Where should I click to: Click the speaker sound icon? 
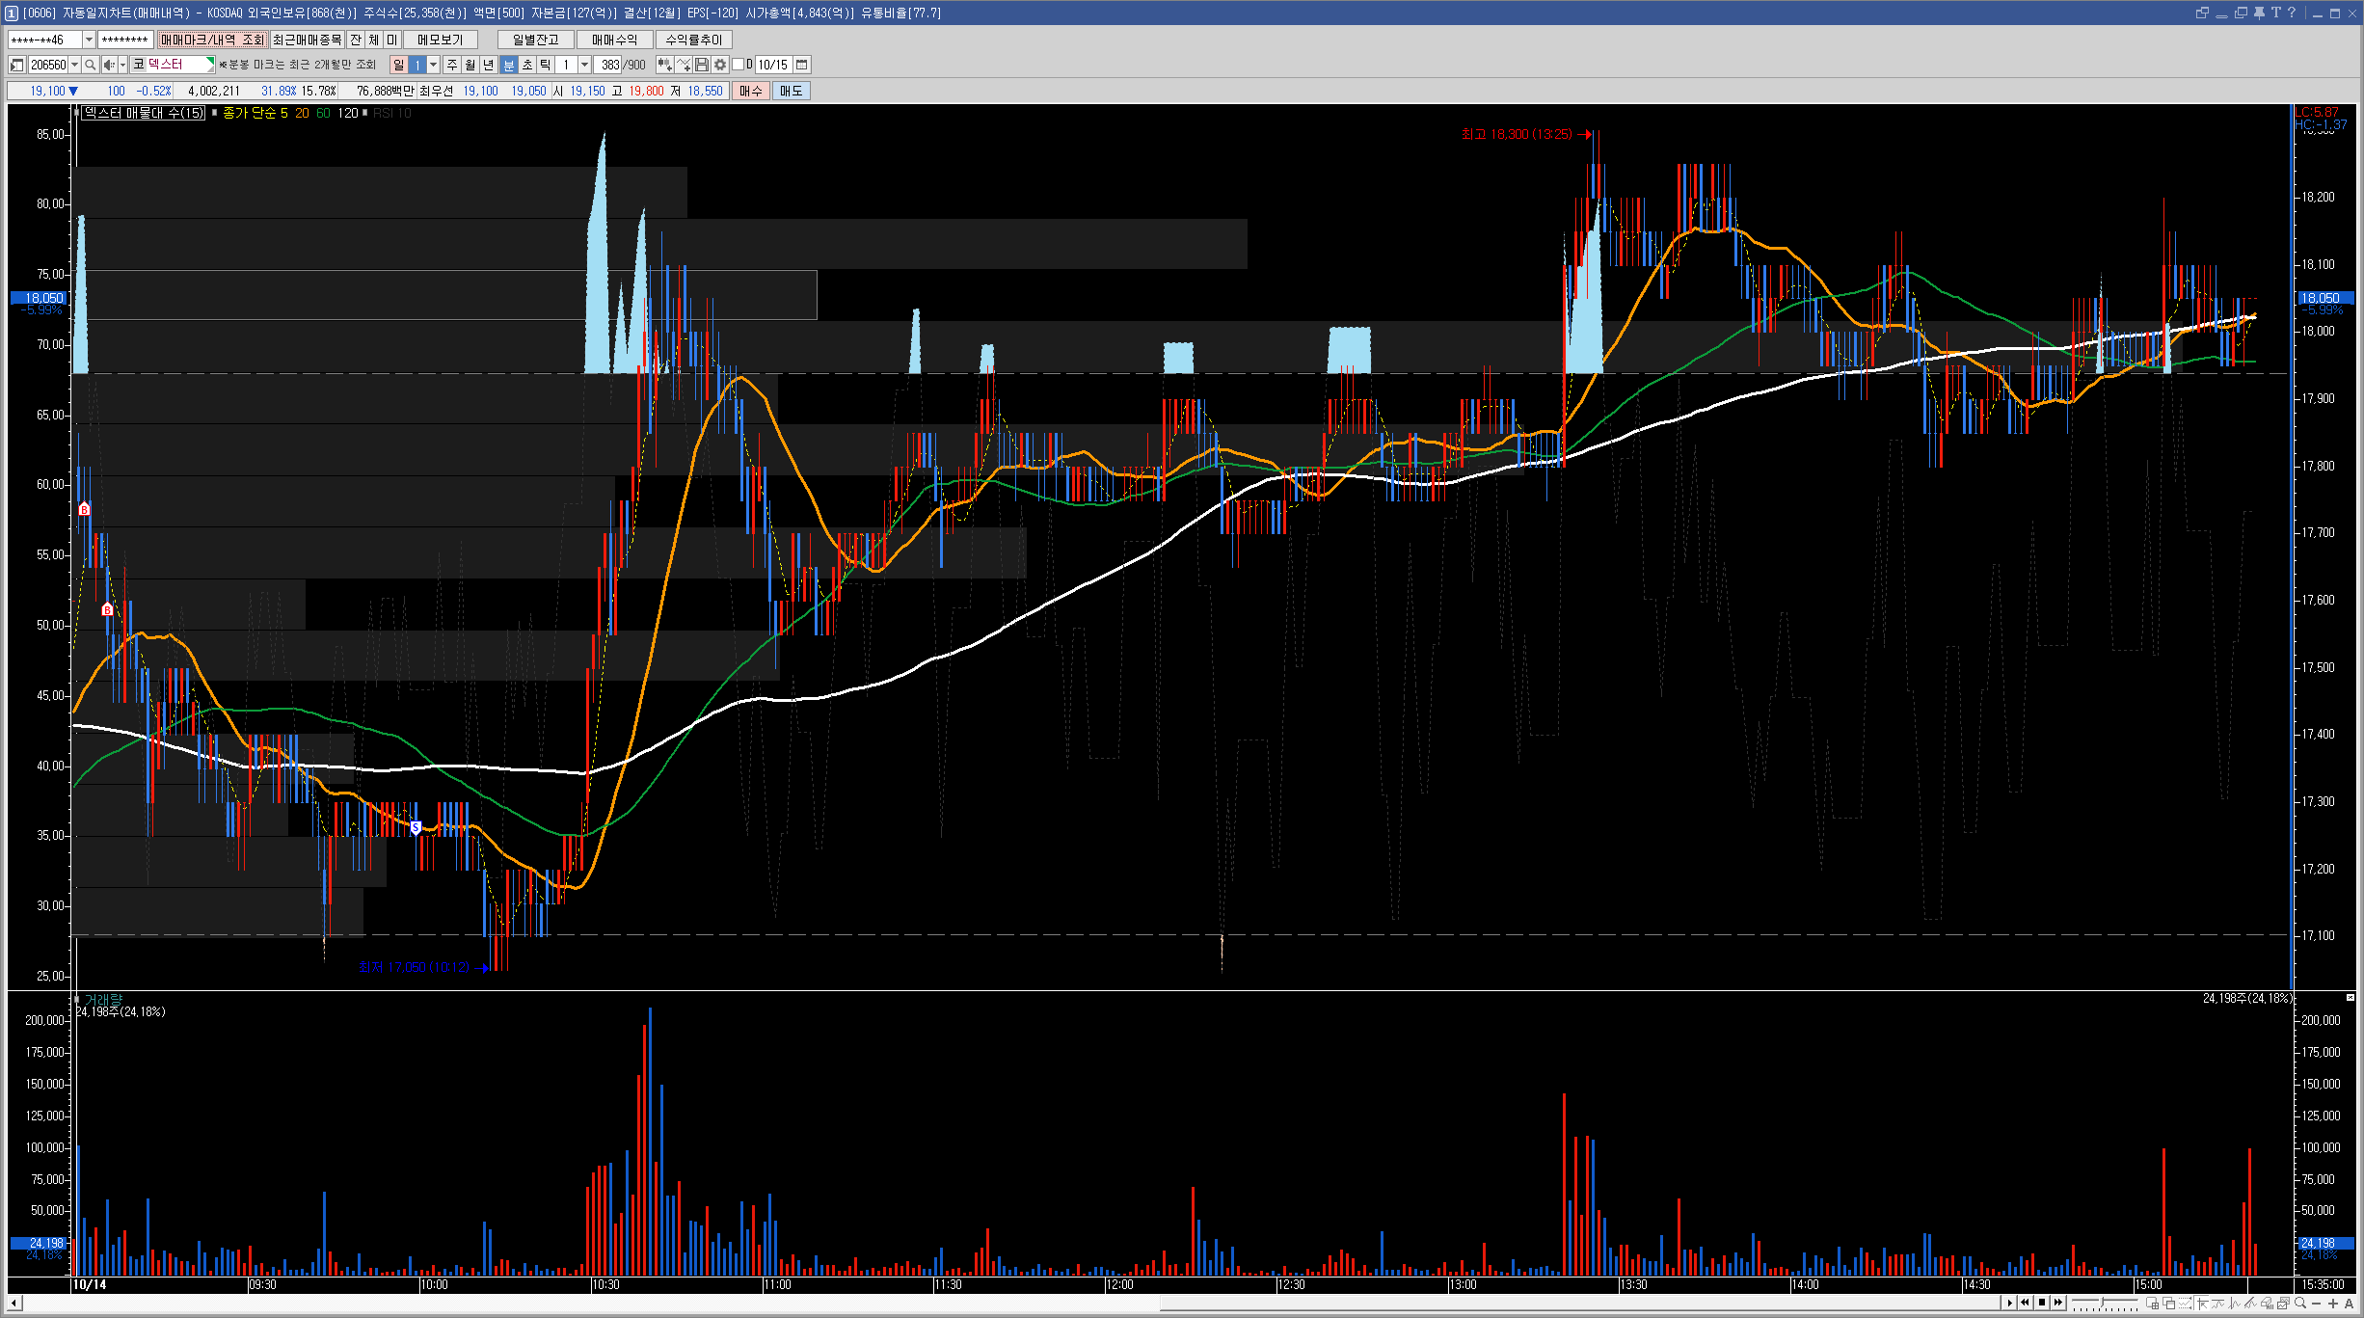click(109, 65)
